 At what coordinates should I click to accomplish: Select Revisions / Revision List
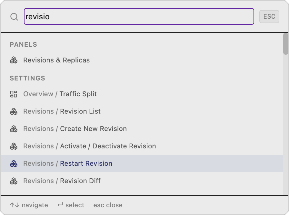coord(62,111)
